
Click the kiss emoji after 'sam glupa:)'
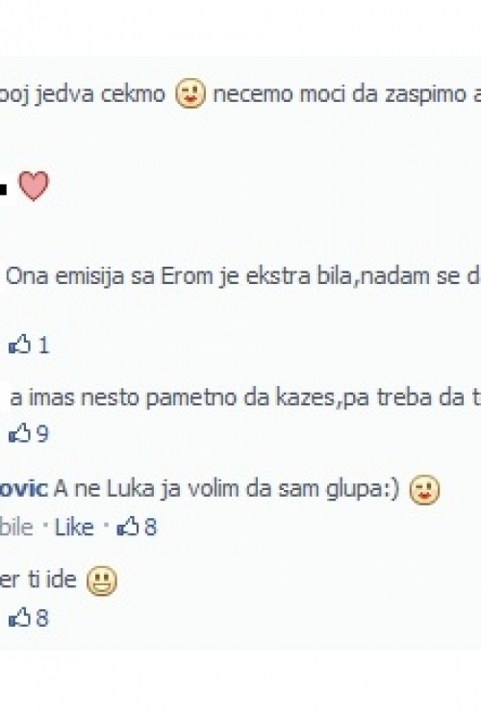424,490
